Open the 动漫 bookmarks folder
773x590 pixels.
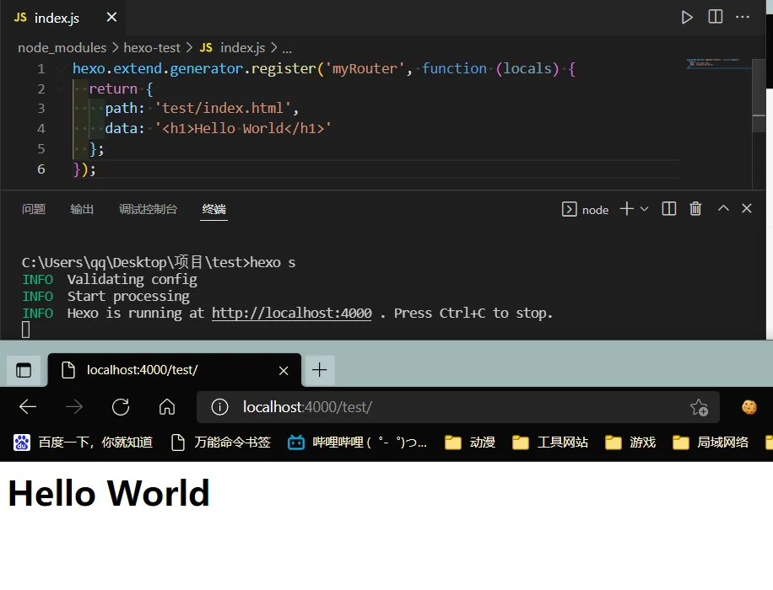pos(470,442)
